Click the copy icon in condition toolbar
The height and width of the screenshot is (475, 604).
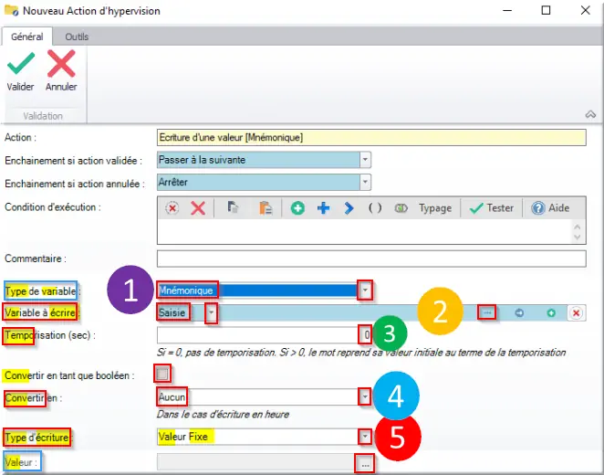233,208
